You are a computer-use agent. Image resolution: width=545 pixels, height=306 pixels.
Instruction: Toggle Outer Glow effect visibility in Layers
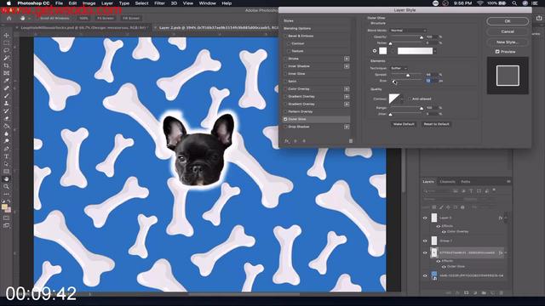pyautogui.click(x=444, y=266)
